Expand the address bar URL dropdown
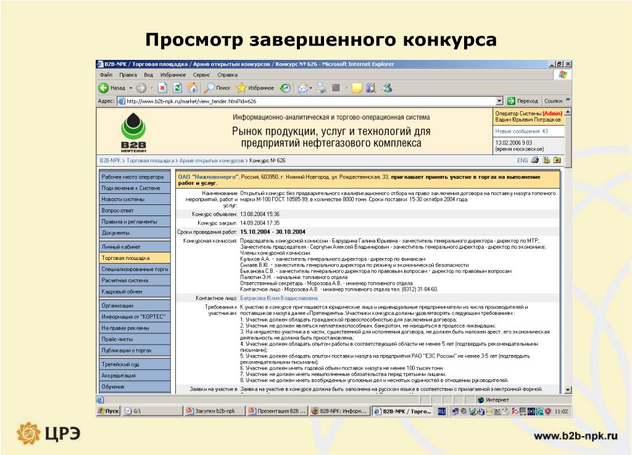Screen dimensions: 632x455 (500, 101)
